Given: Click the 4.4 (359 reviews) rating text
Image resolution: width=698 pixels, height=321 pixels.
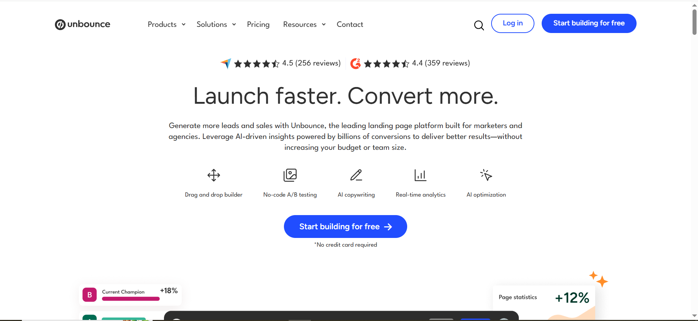Looking at the screenshot, I should 441,63.
